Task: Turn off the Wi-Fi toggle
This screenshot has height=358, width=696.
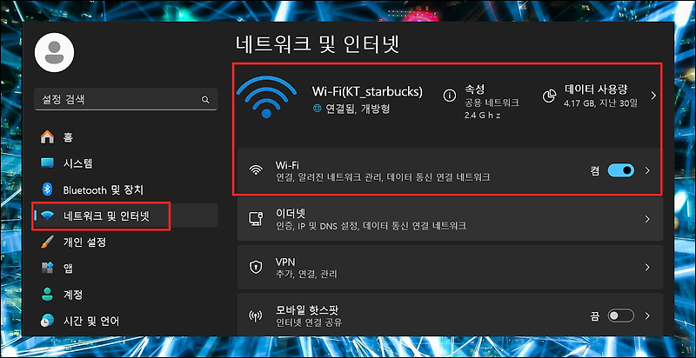Action: pyautogui.click(x=621, y=170)
